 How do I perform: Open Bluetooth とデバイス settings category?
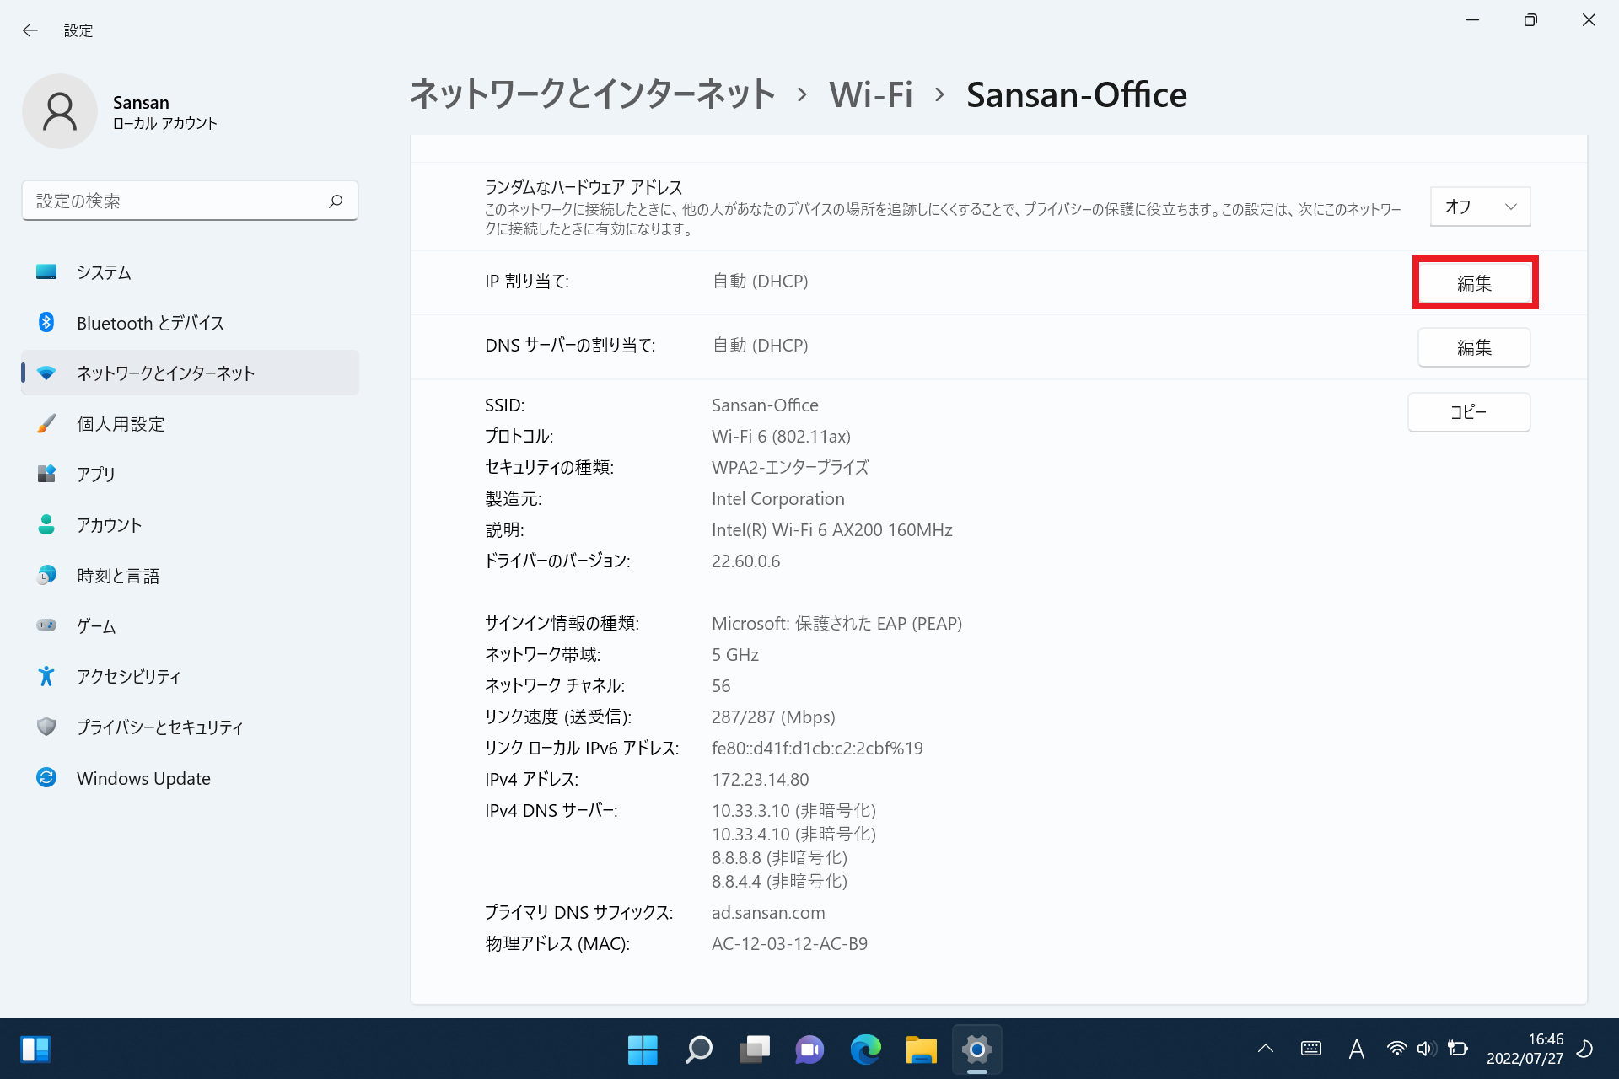[x=190, y=322]
